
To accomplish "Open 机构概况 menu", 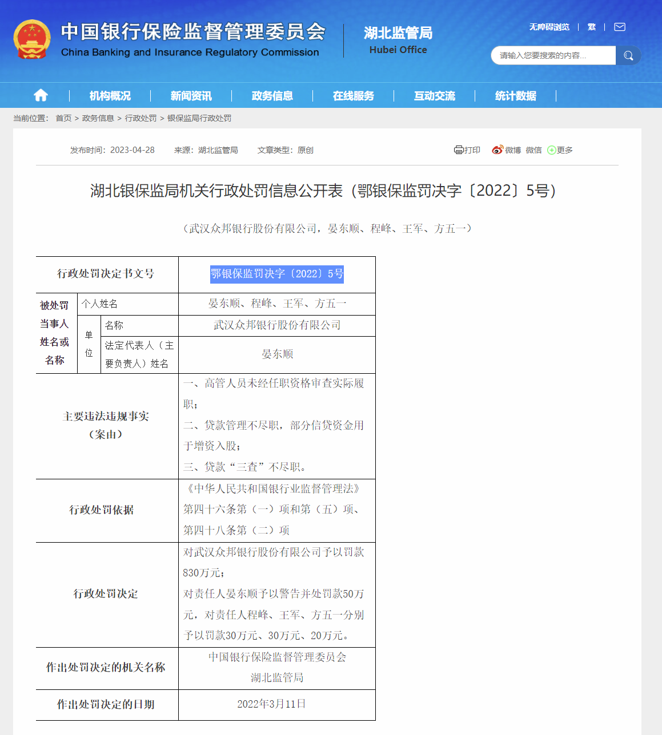I will point(110,96).
